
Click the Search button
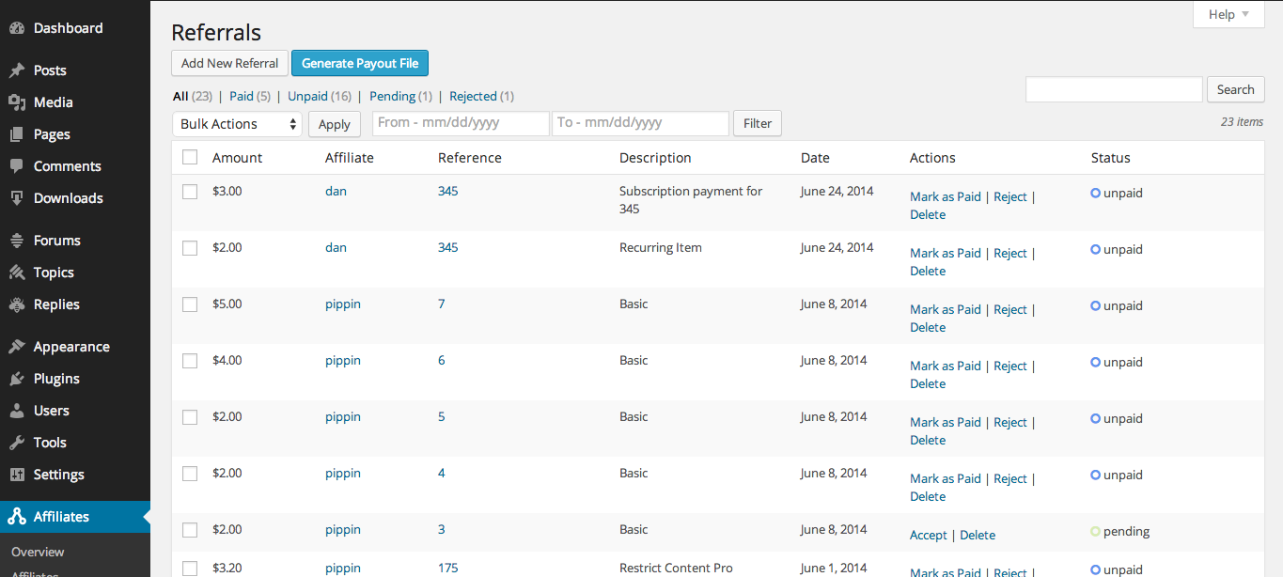click(1235, 89)
